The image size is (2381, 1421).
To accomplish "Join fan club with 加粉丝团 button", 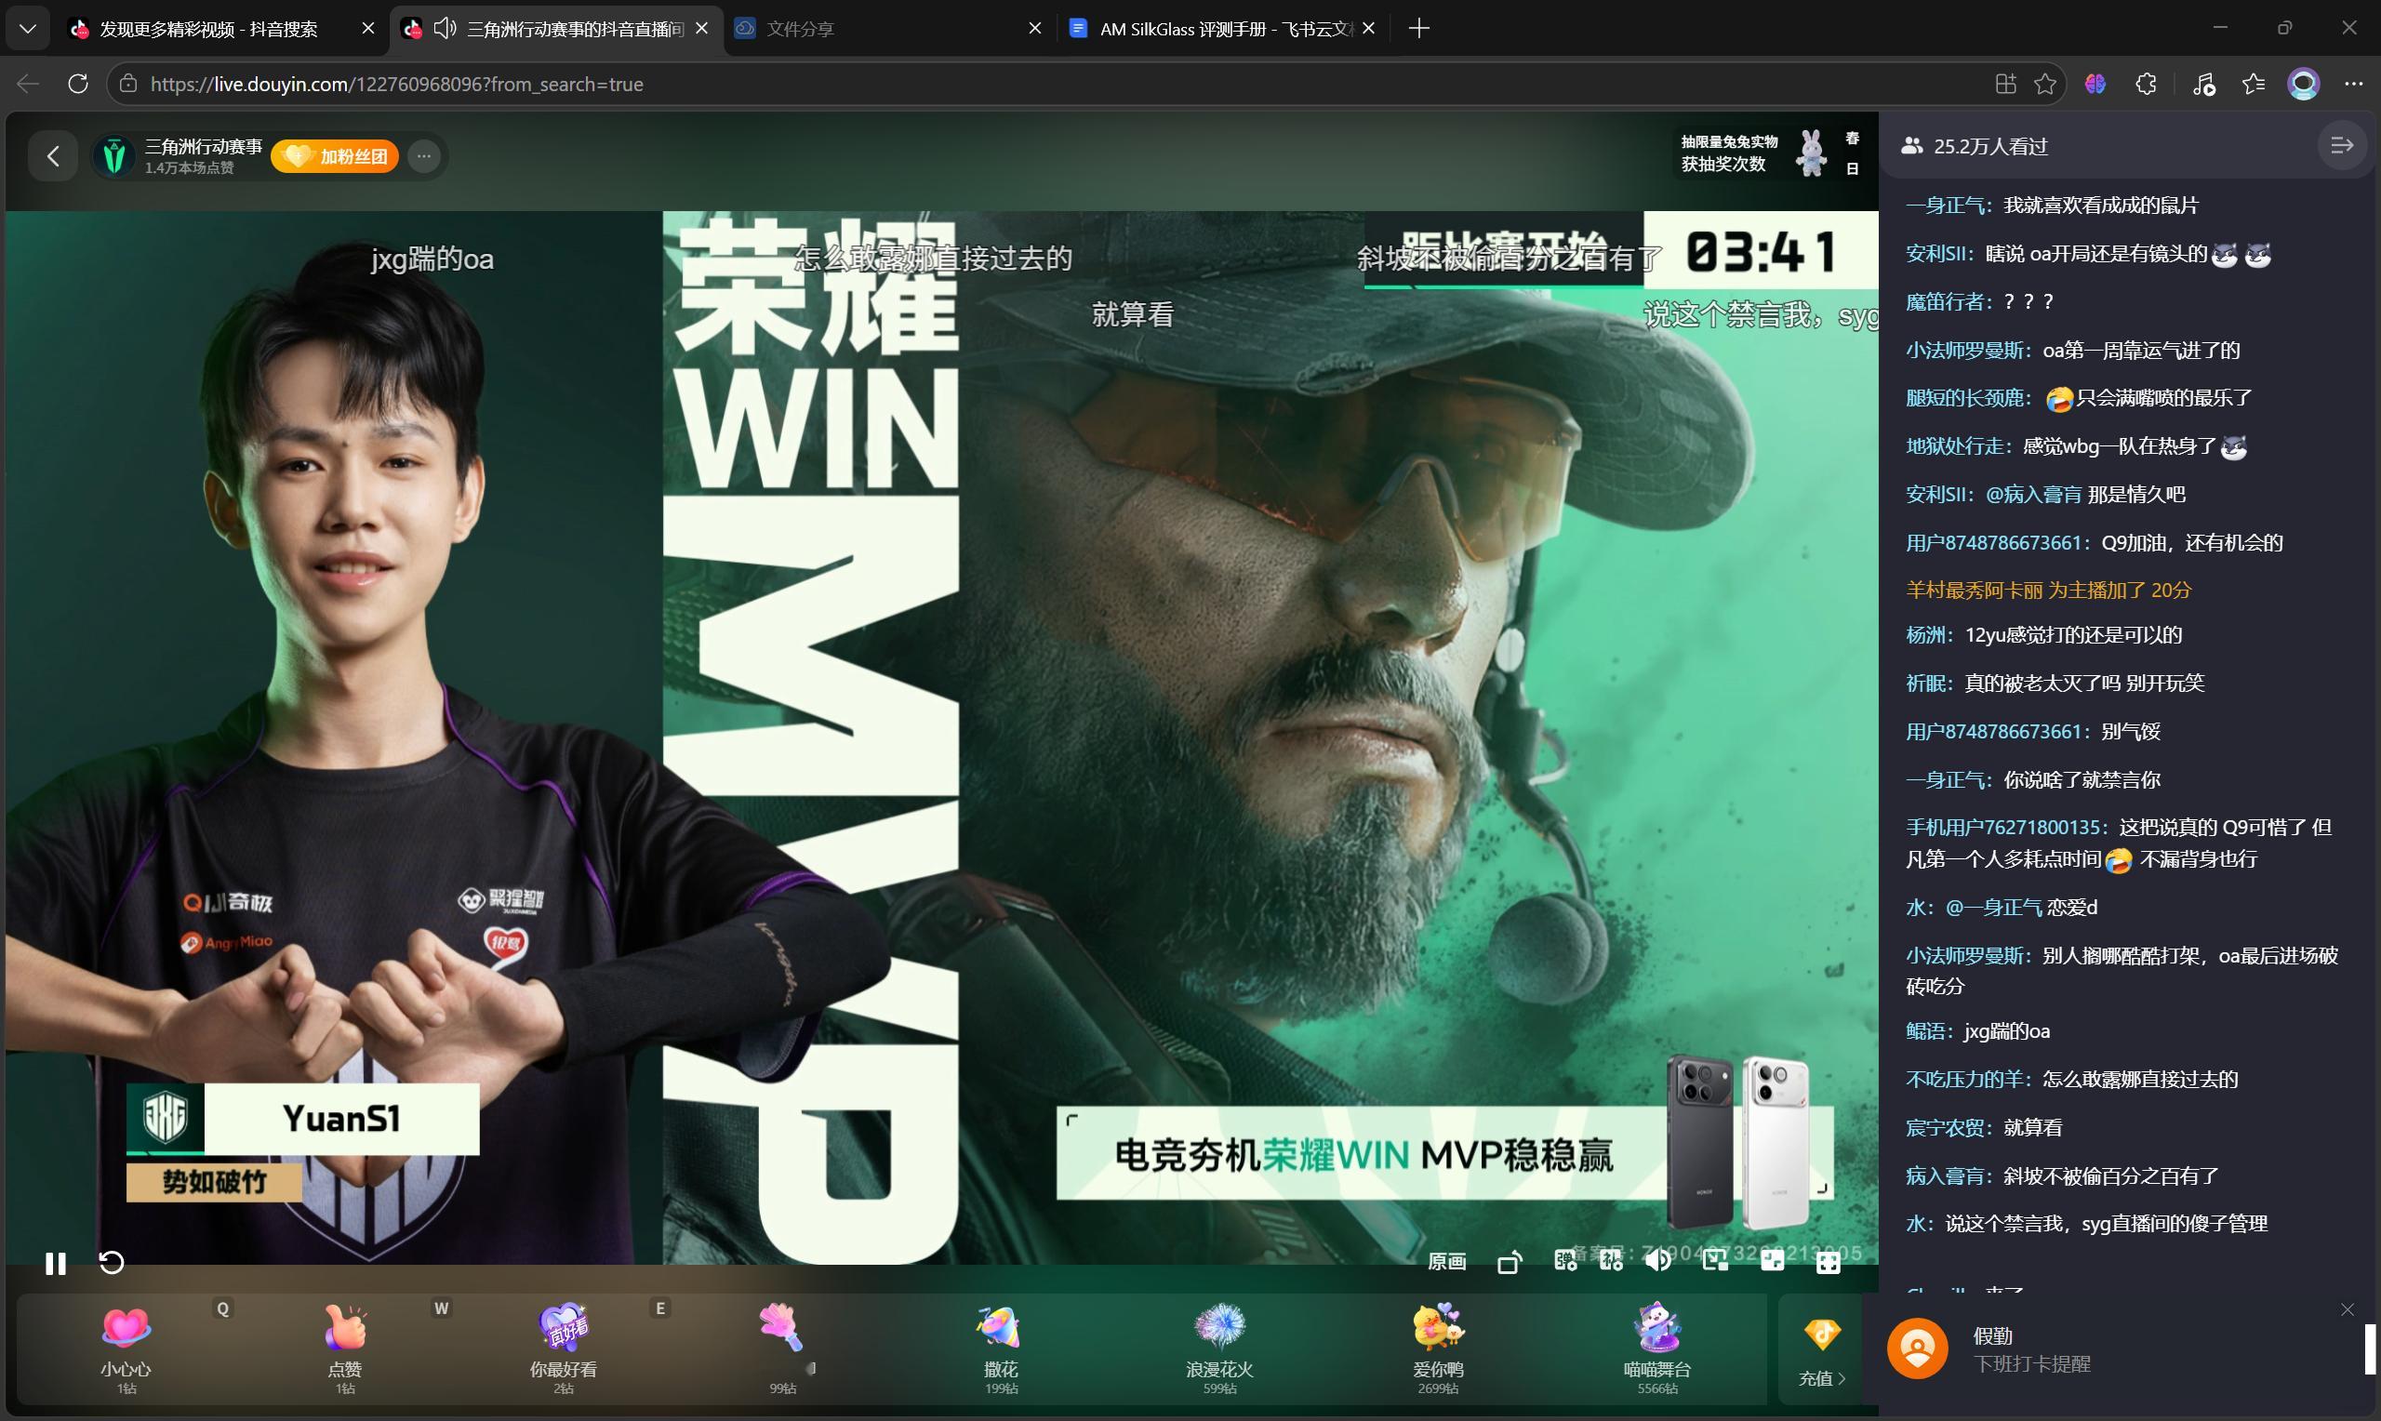I will click(335, 156).
